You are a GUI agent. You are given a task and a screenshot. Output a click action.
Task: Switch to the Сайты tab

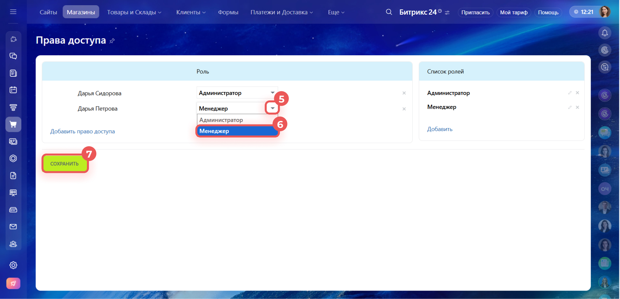[x=48, y=12]
